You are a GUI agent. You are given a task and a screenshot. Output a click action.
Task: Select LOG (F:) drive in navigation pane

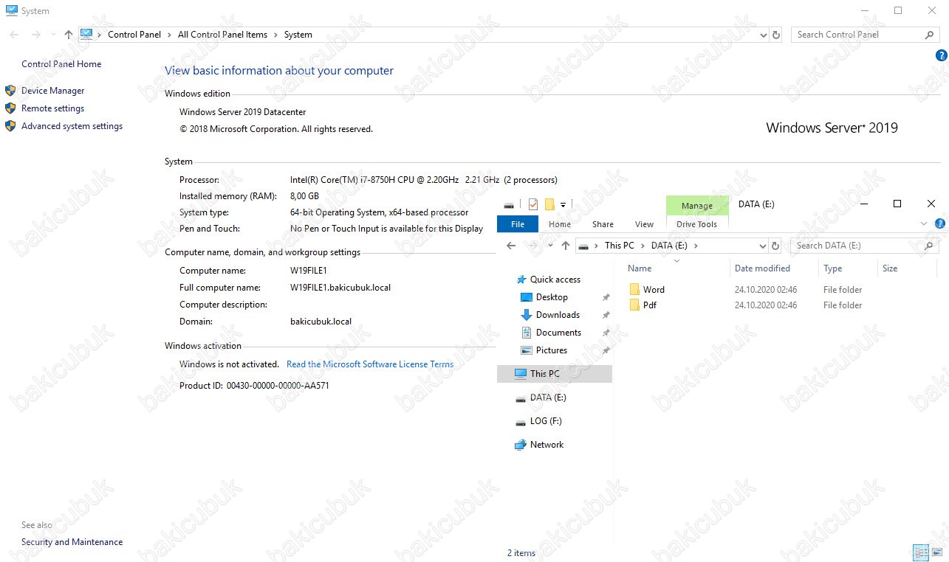(546, 421)
